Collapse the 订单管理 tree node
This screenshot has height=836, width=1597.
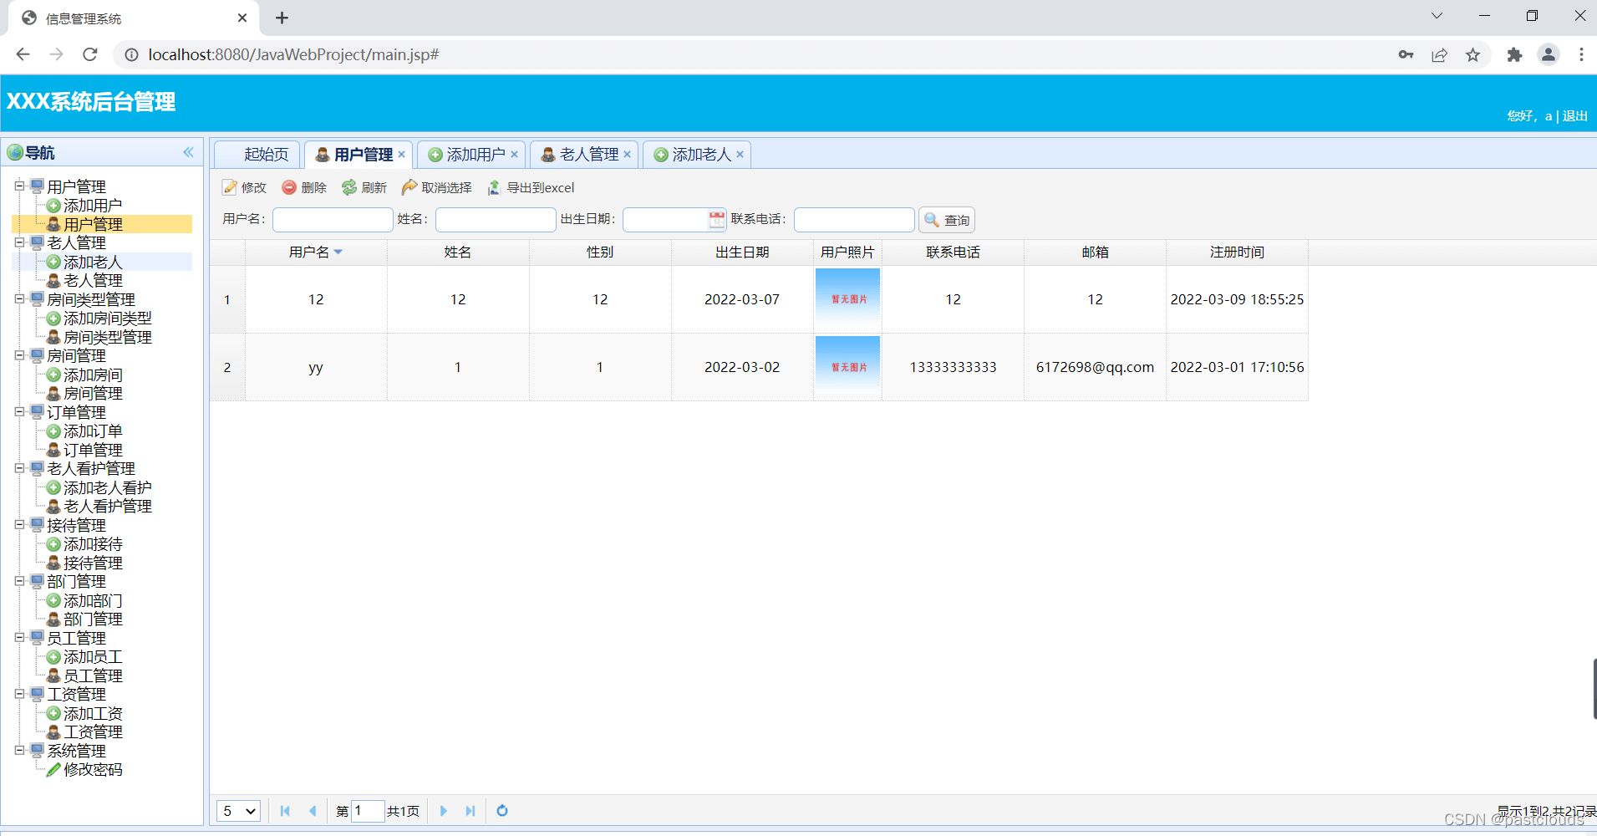(19, 411)
